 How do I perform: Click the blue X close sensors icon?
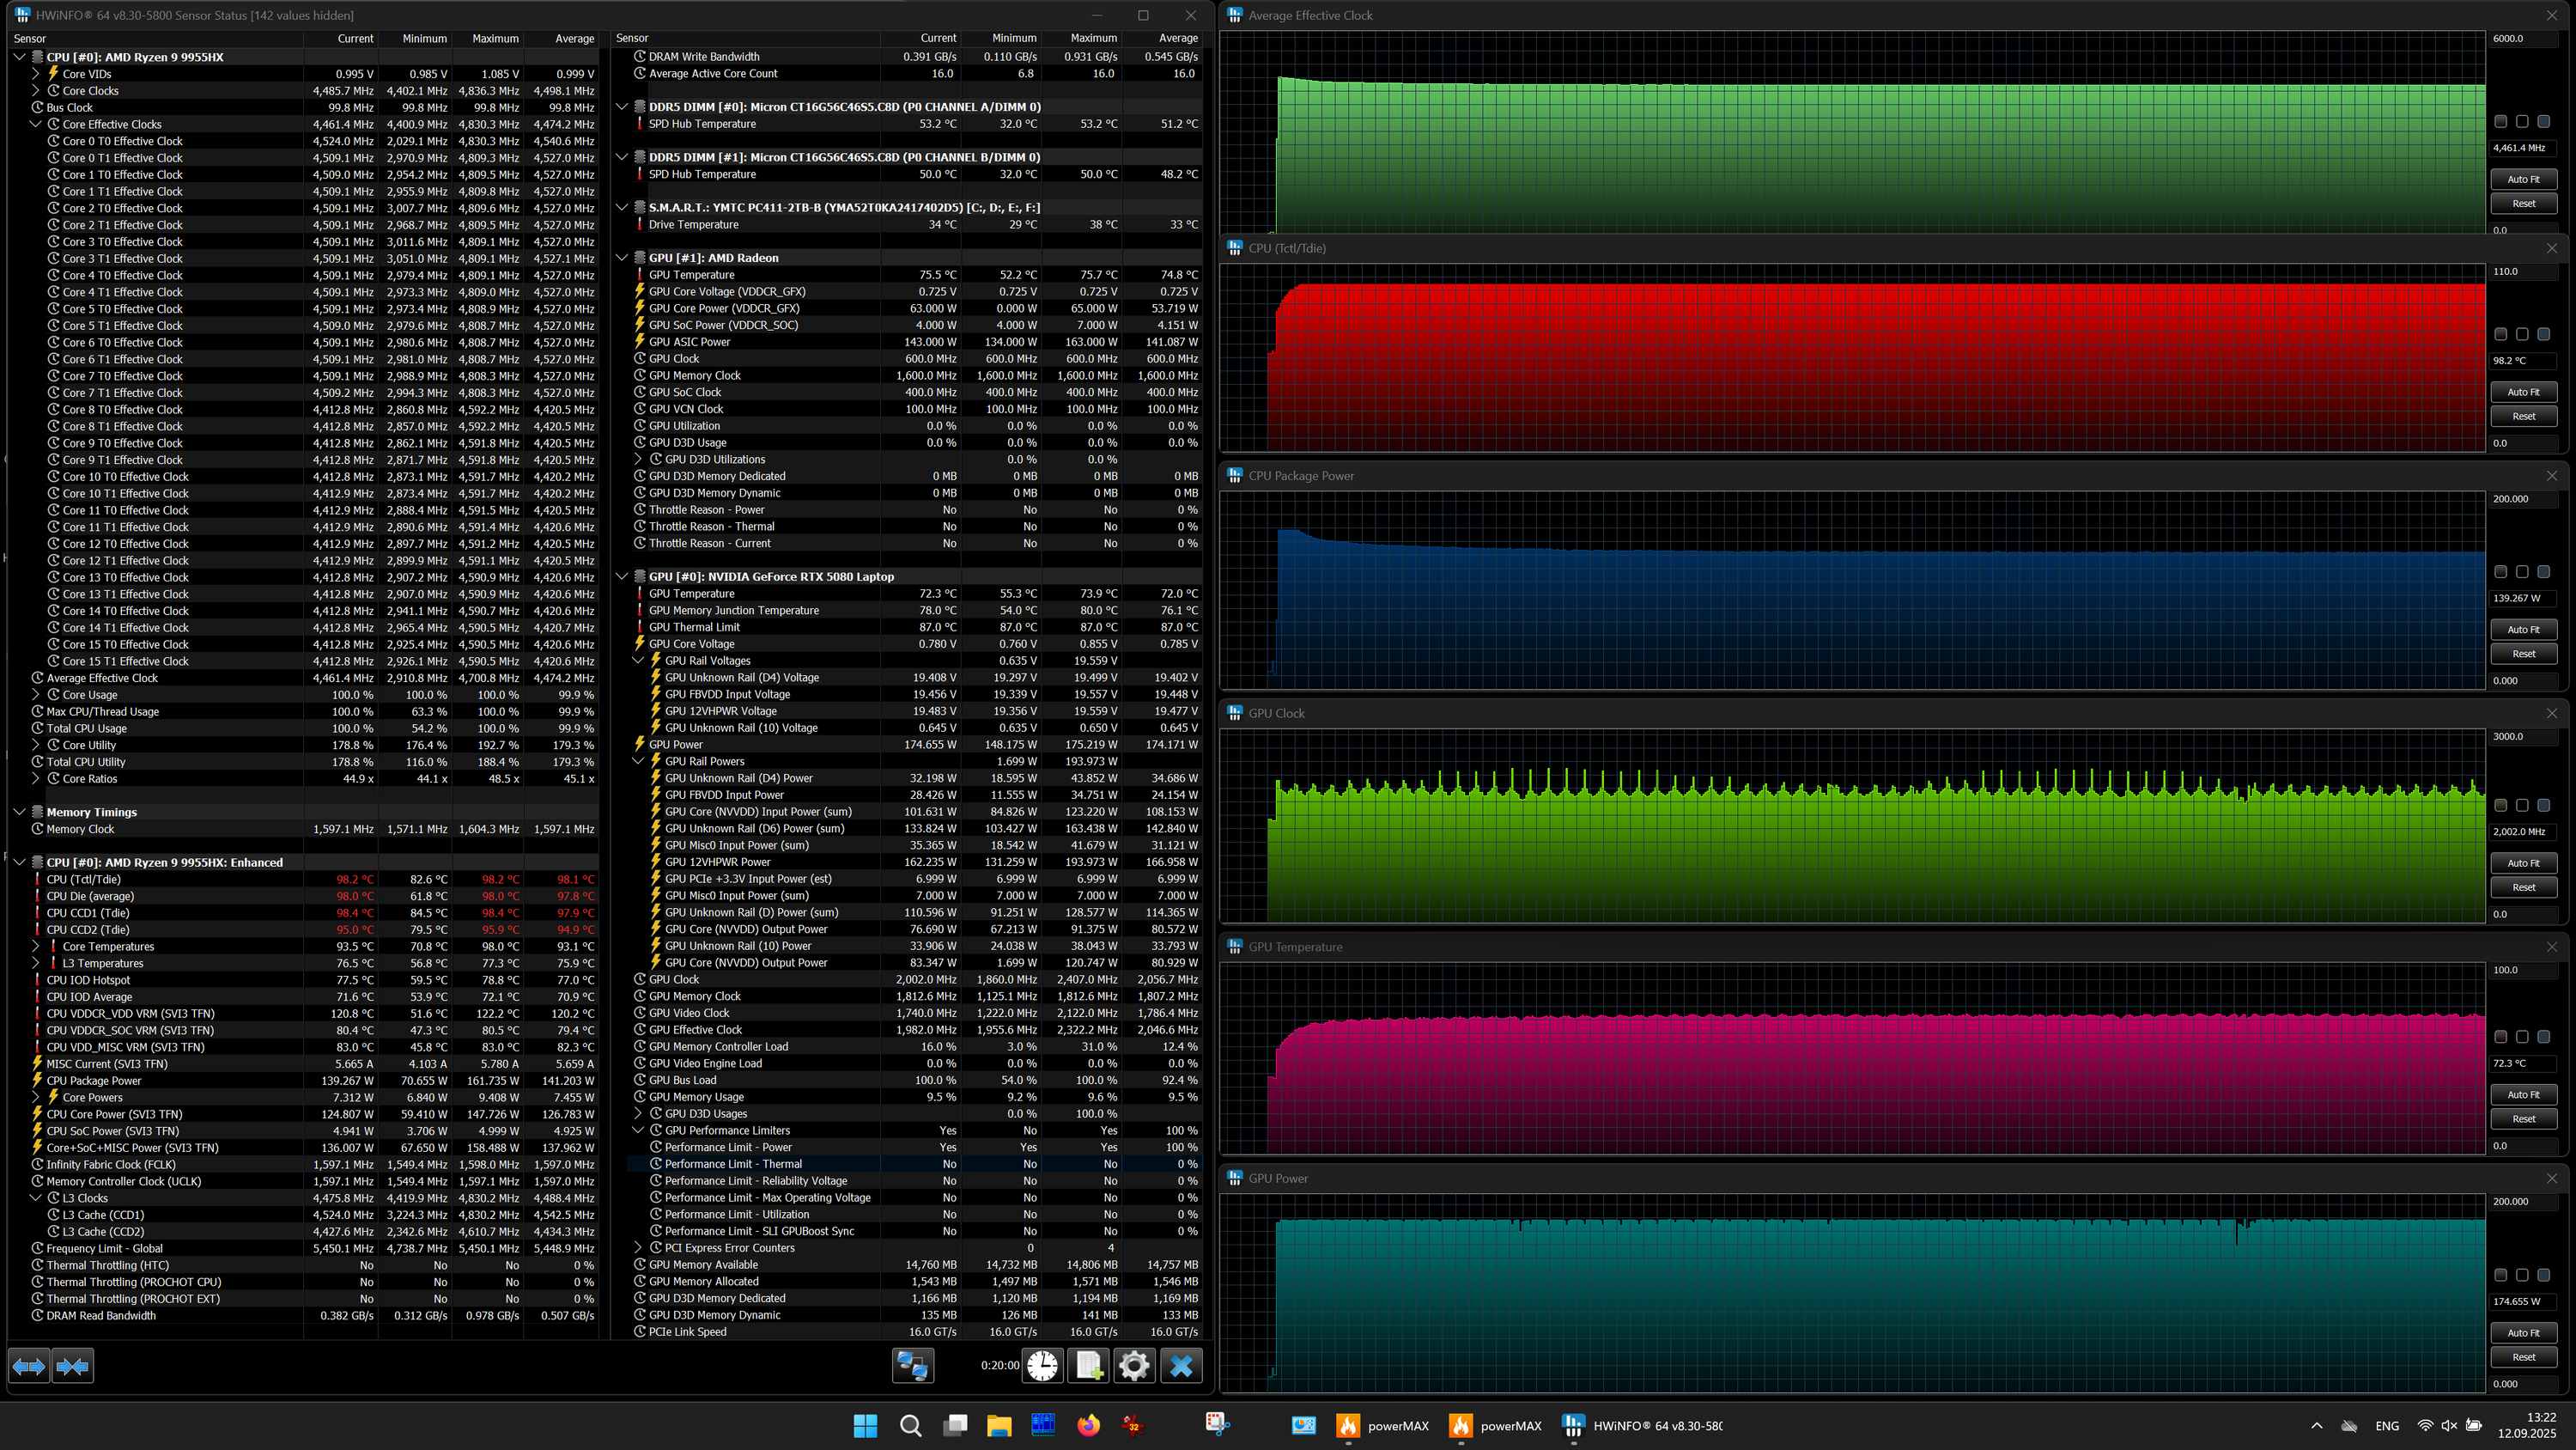1181,1366
